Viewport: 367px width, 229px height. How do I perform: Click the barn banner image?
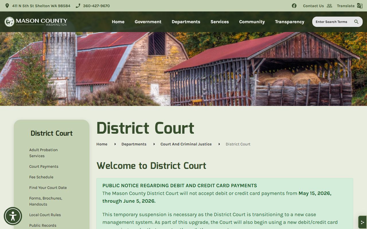tap(183, 69)
